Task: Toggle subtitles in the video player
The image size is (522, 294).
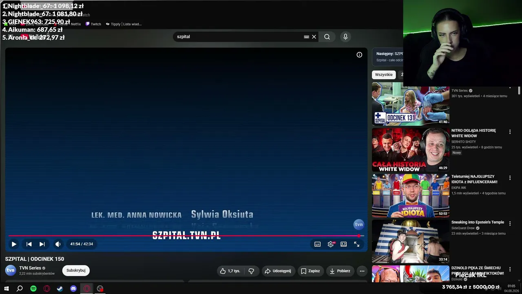Action: 318,244
